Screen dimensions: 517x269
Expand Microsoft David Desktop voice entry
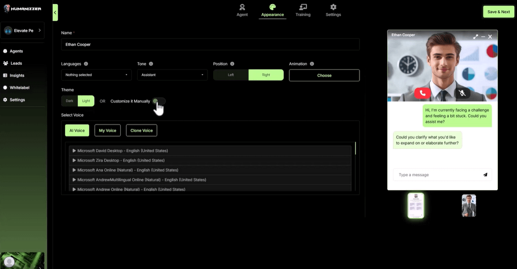click(x=74, y=151)
